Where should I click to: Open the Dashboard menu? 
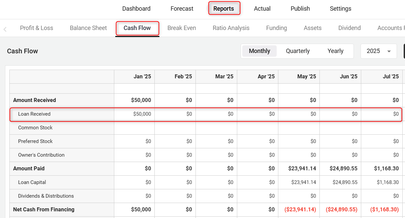pos(136,9)
